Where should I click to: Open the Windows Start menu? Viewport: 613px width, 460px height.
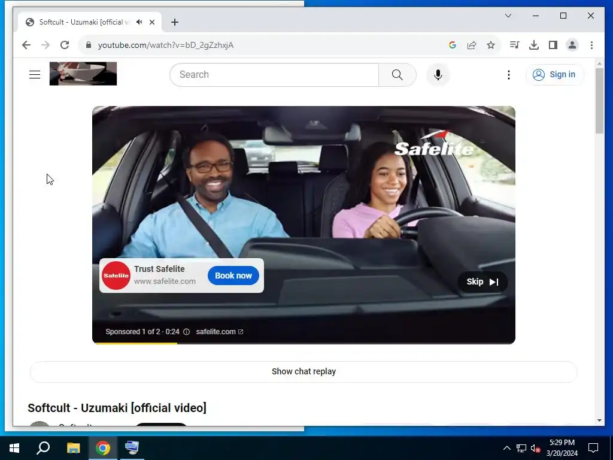click(x=14, y=448)
